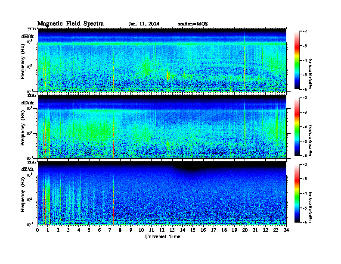
Task: Click the hour "7" time axis tick label
Action: pos(110,230)
